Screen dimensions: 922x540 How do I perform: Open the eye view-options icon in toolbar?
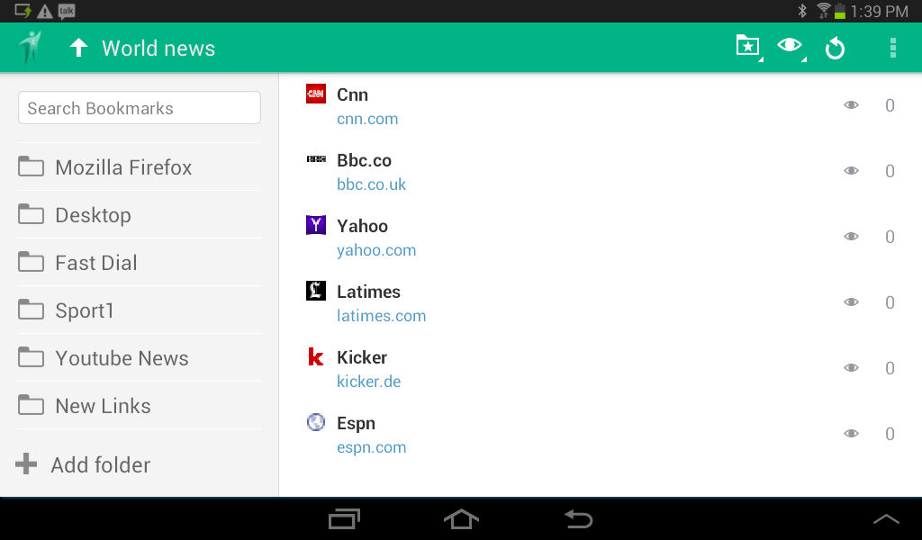pos(790,47)
